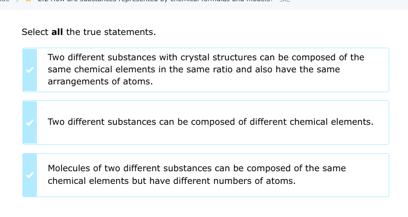This screenshot has width=408, height=217.
Task: Toggle checkmark for different chemical elements statement
Action: pyautogui.click(x=30, y=122)
